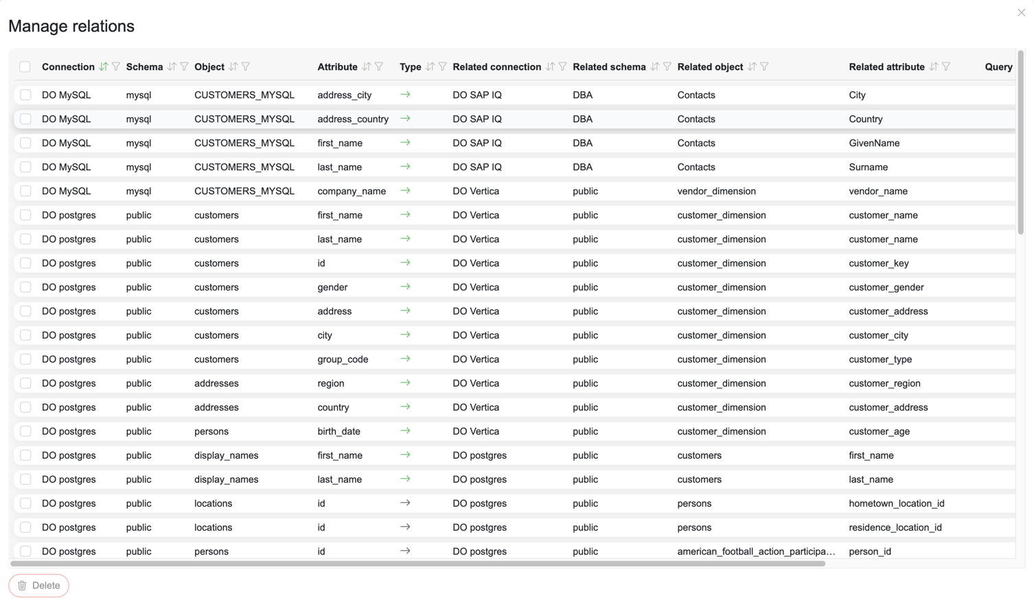1034x605 pixels.
Task: Filter the Related schema column
Action: pos(667,67)
